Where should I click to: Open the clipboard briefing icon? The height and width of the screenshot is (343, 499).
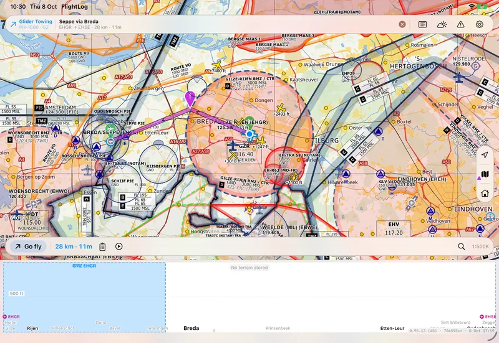[x=102, y=247]
